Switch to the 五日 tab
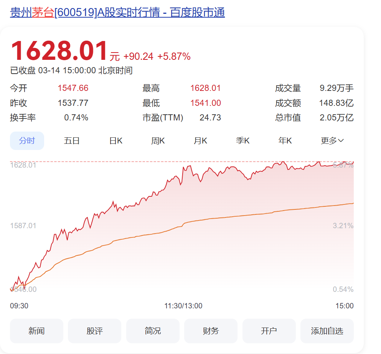Image resolution: width=381 pixels, height=354 pixels. coord(72,141)
